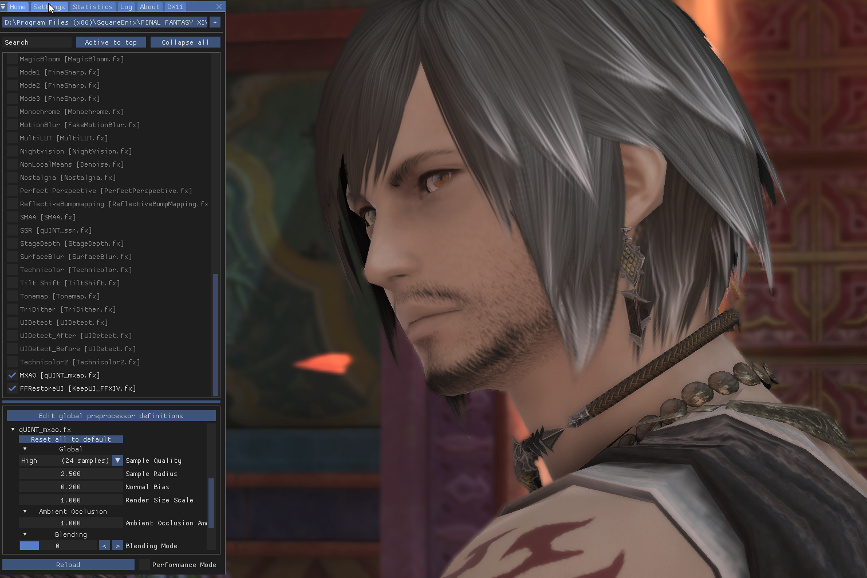Open the Statistics tab
867x578 pixels.
click(x=93, y=7)
